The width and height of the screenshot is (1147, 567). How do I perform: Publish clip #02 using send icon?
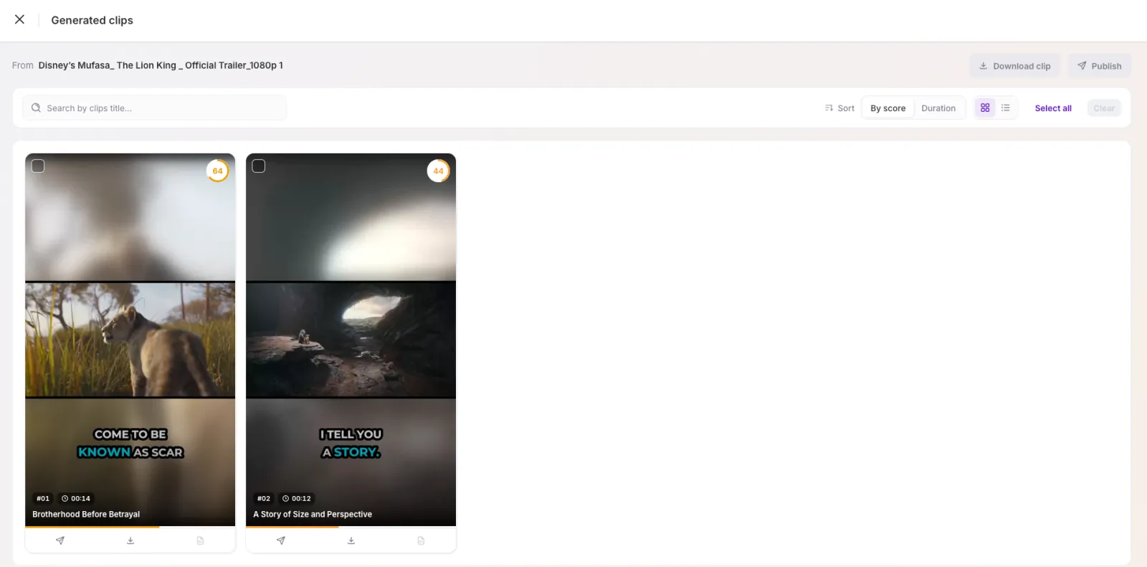(281, 540)
